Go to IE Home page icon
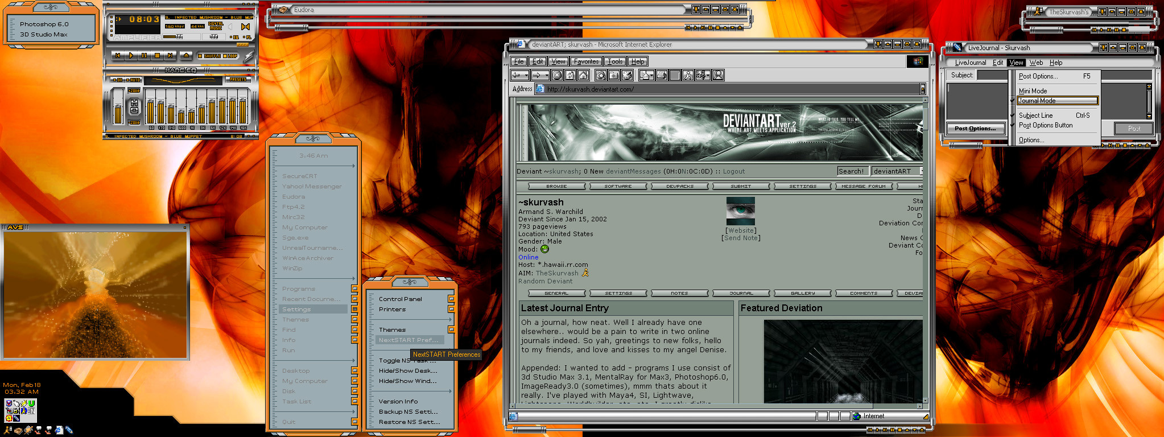Viewport: 1164px width, 437px height. (583, 75)
